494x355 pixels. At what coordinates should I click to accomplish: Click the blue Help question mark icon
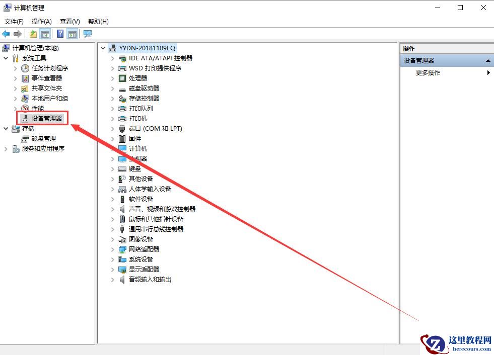60,34
